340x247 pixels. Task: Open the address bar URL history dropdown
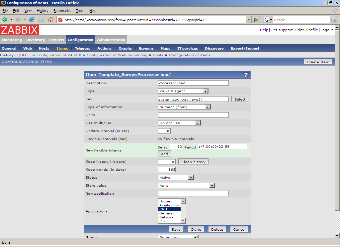[249, 20]
